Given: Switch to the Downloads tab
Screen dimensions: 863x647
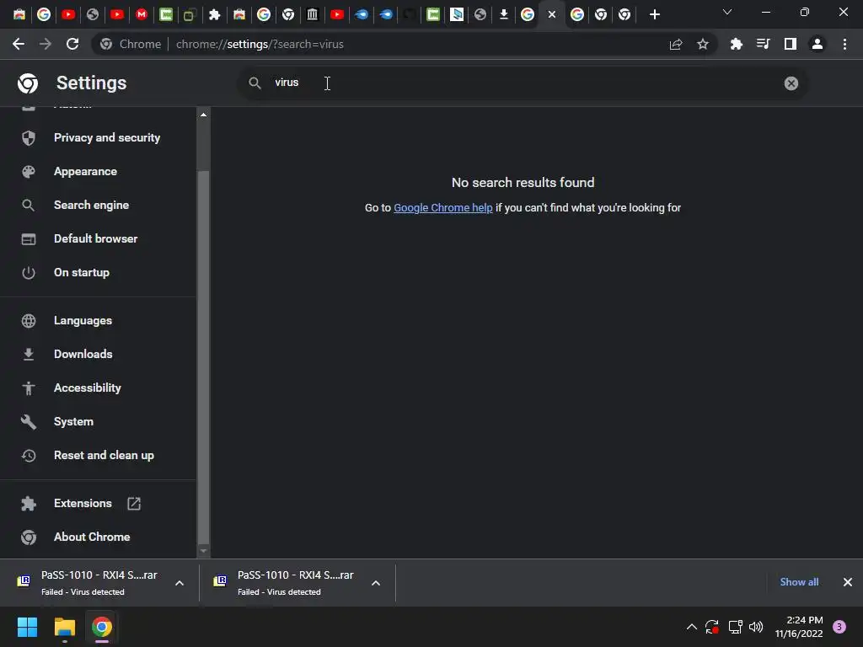Looking at the screenshot, I should coord(503,14).
